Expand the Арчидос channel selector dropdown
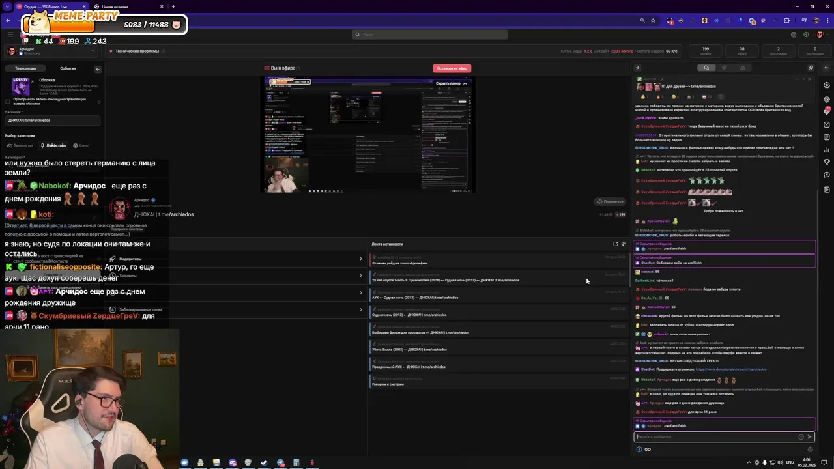 [x=94, y=51]
